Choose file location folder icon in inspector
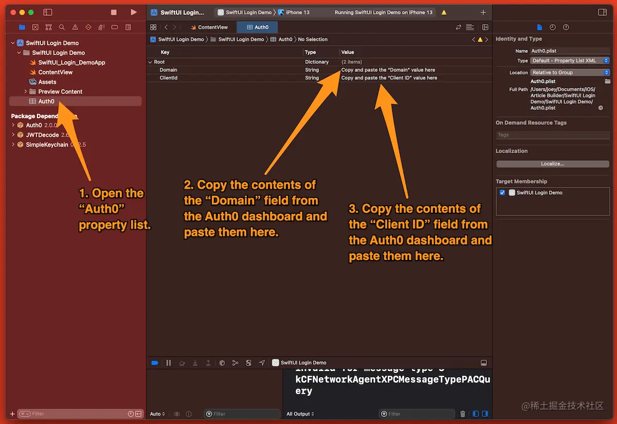 pos(607,81)
